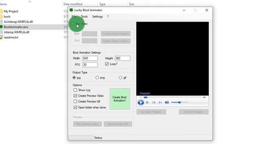Select the BootAnimator.exe file icon

pos(1,27)
